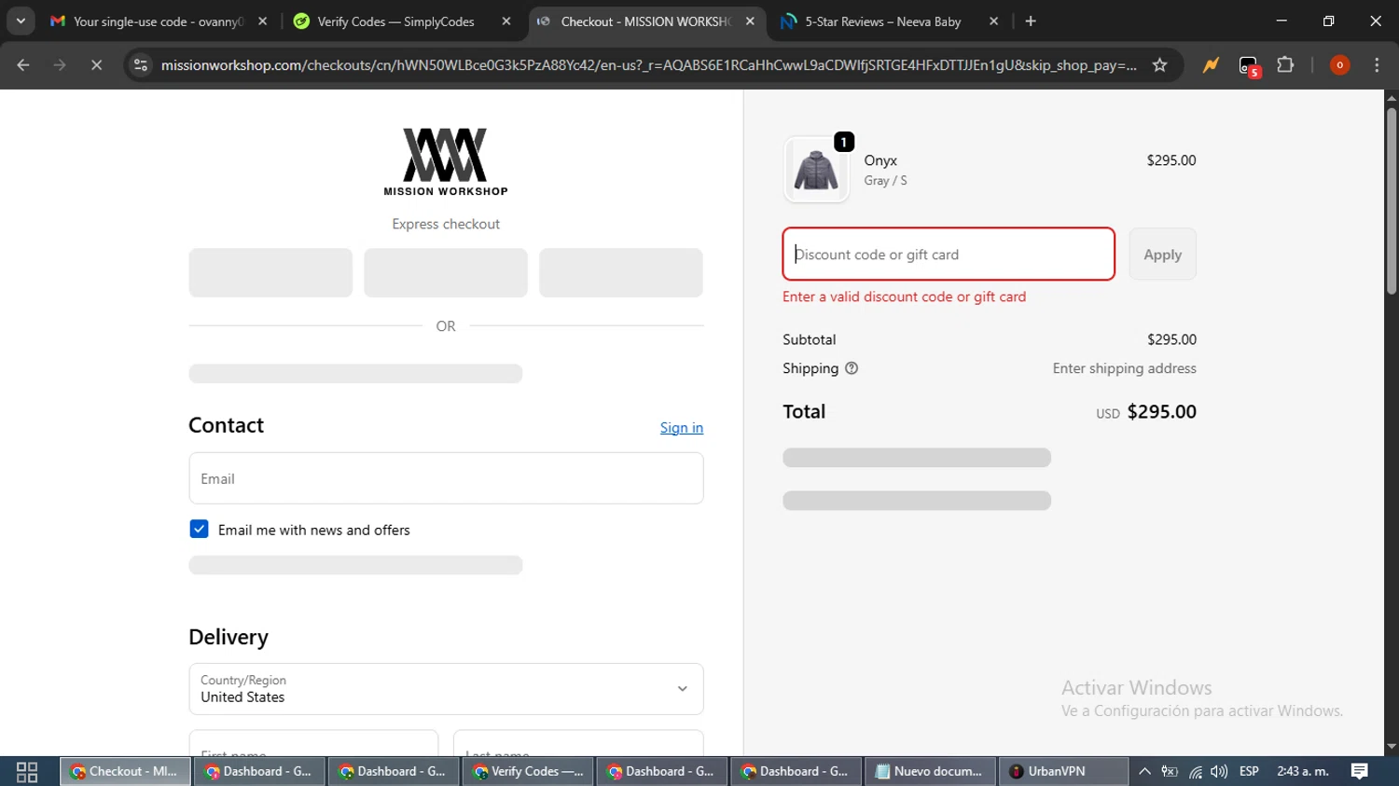Go forward one page in browser history
1399x786 pixels.
tap(60, 65)
